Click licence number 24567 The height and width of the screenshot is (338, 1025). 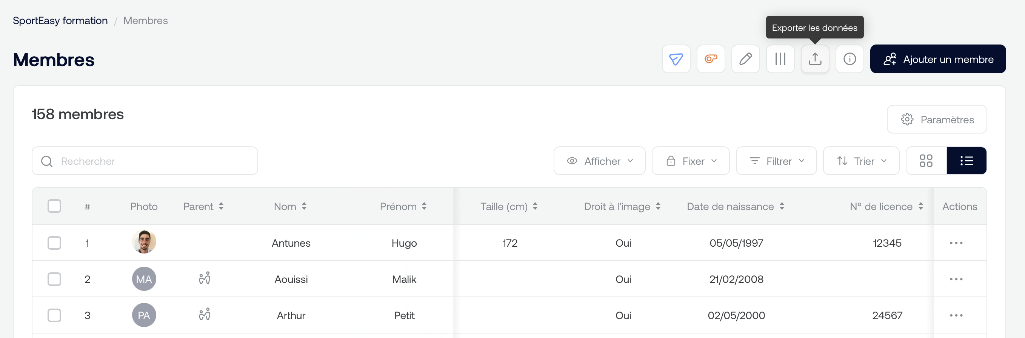887,315
